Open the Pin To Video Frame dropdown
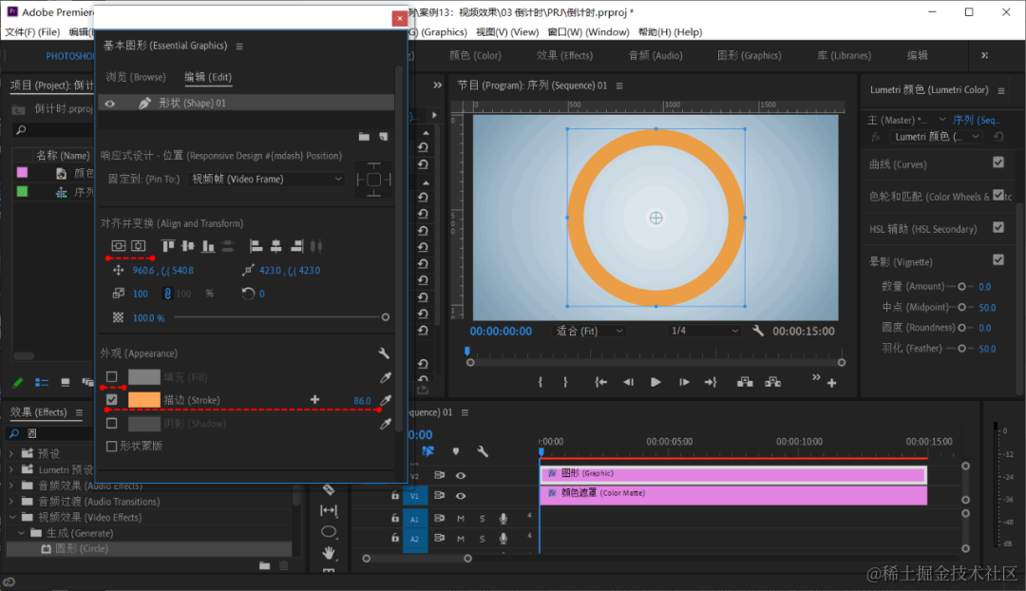This screenshot has height=591, width=1026. click(x=267, y=179)
